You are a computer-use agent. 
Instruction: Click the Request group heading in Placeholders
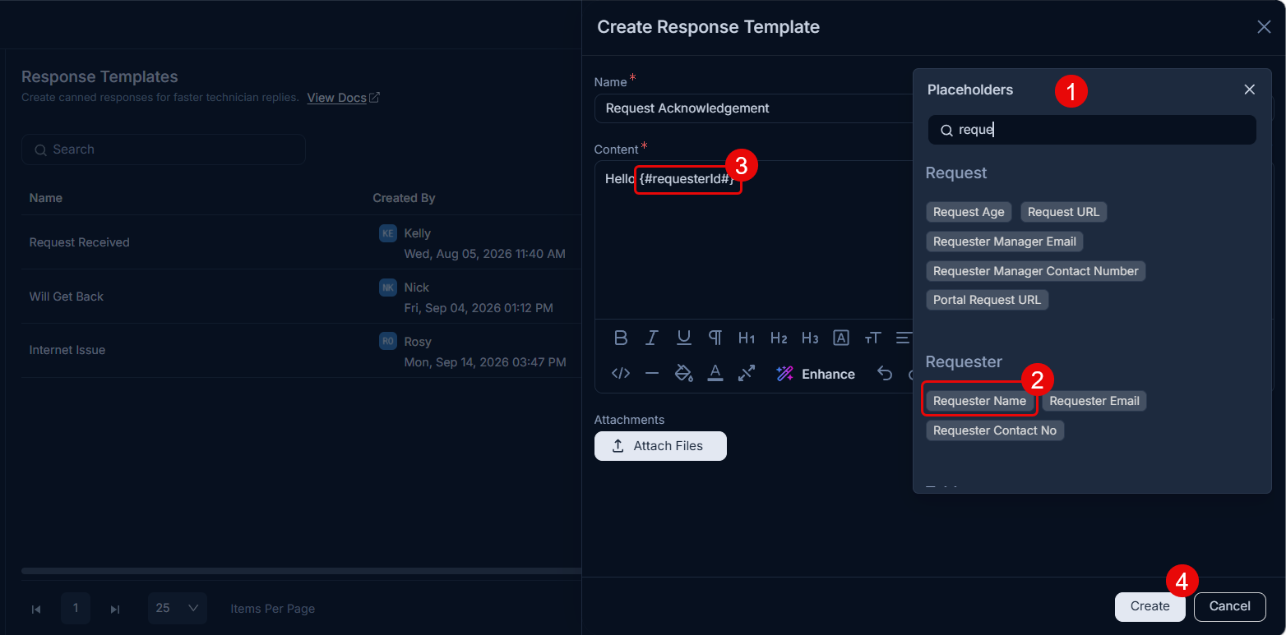click(x=956, y=173)
